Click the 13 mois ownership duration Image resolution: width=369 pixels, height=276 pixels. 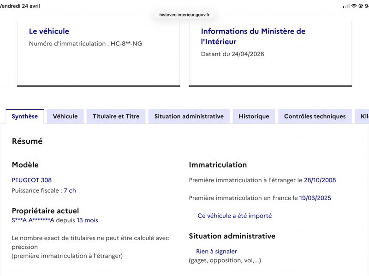[x=87, y=220]
